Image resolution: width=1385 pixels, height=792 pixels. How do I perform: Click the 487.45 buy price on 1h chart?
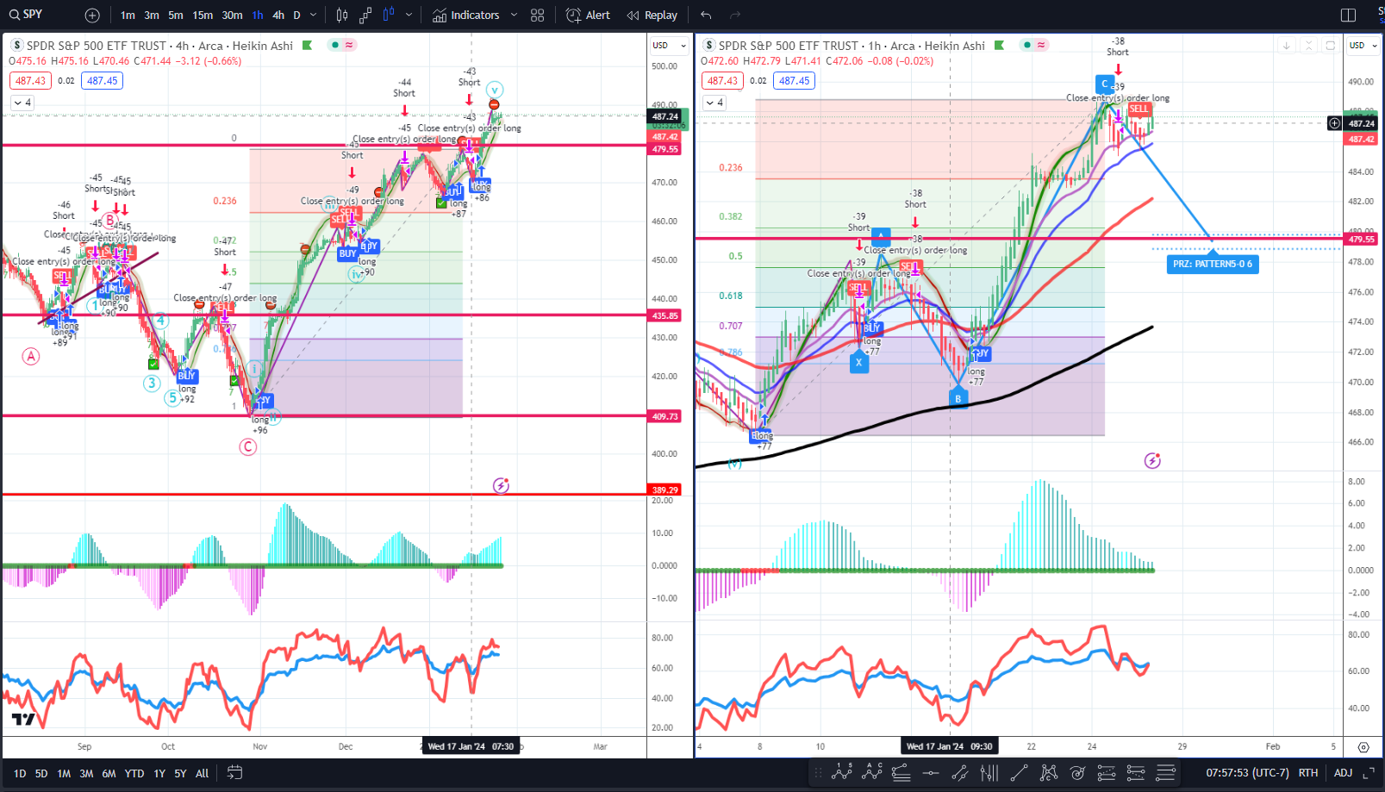(795, 80)
